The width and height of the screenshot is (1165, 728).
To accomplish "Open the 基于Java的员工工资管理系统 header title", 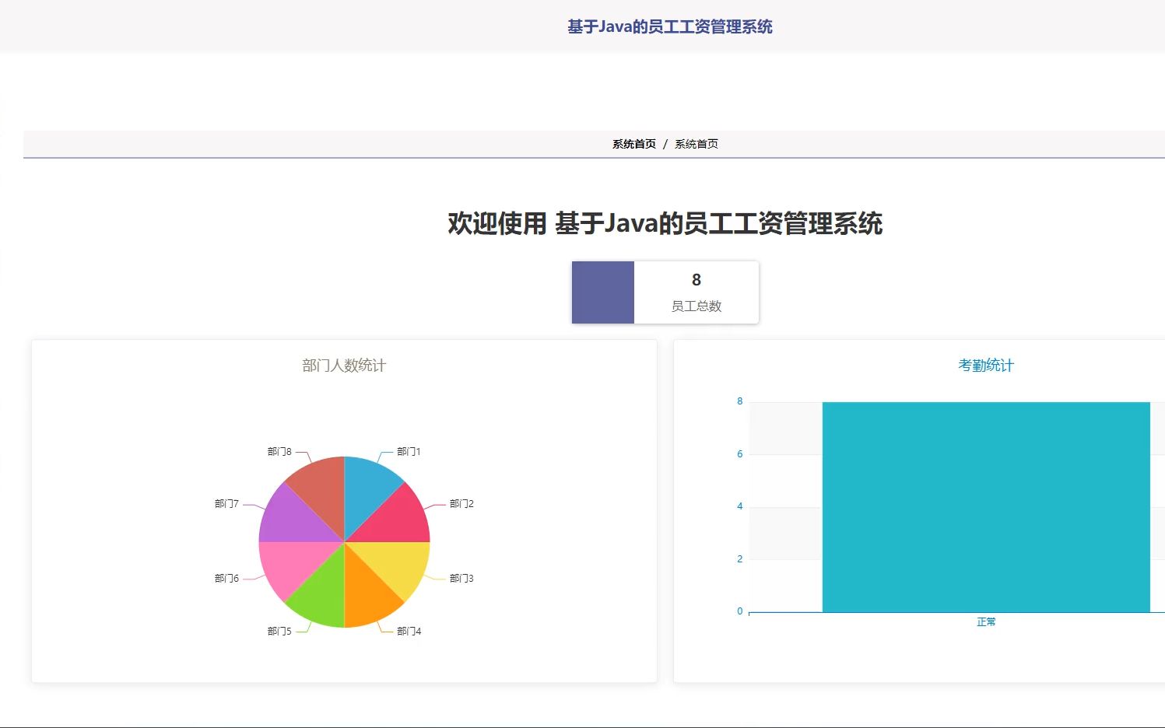I will coord(670,26).
